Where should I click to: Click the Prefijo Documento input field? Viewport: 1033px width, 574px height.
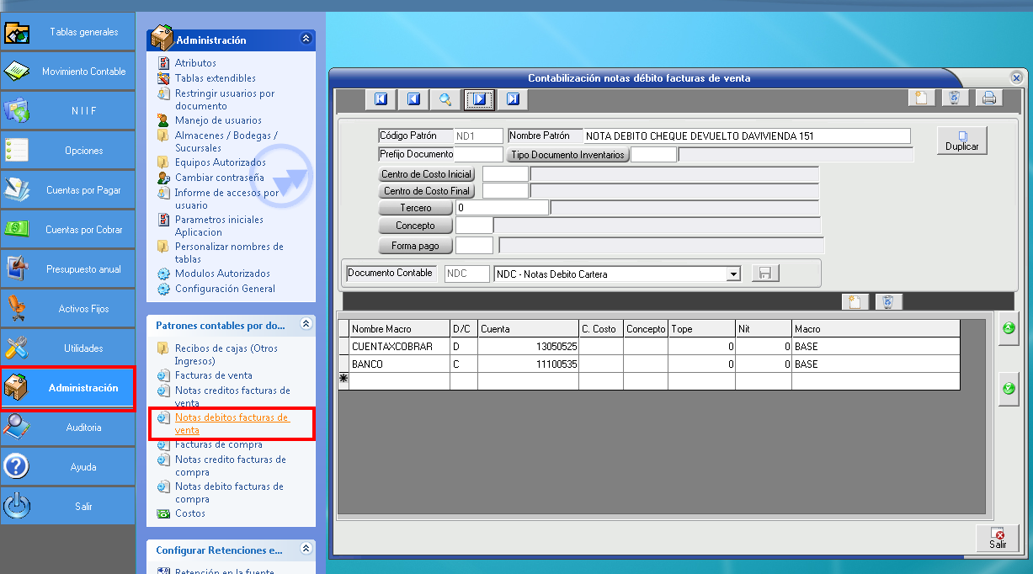478,154
